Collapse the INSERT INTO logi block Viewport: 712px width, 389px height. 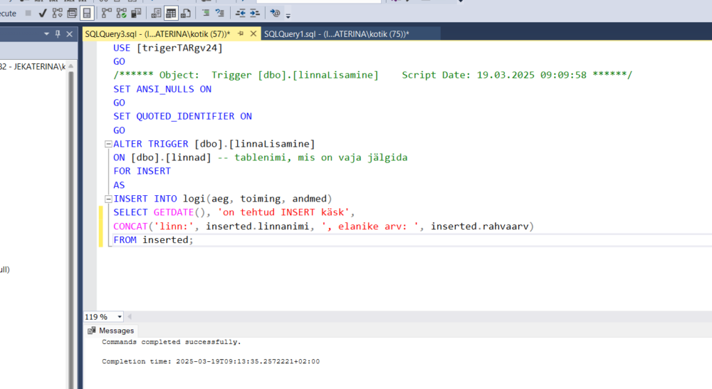(x=108, y=199)
